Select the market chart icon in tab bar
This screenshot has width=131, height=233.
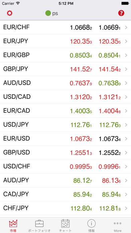(13, 223)
